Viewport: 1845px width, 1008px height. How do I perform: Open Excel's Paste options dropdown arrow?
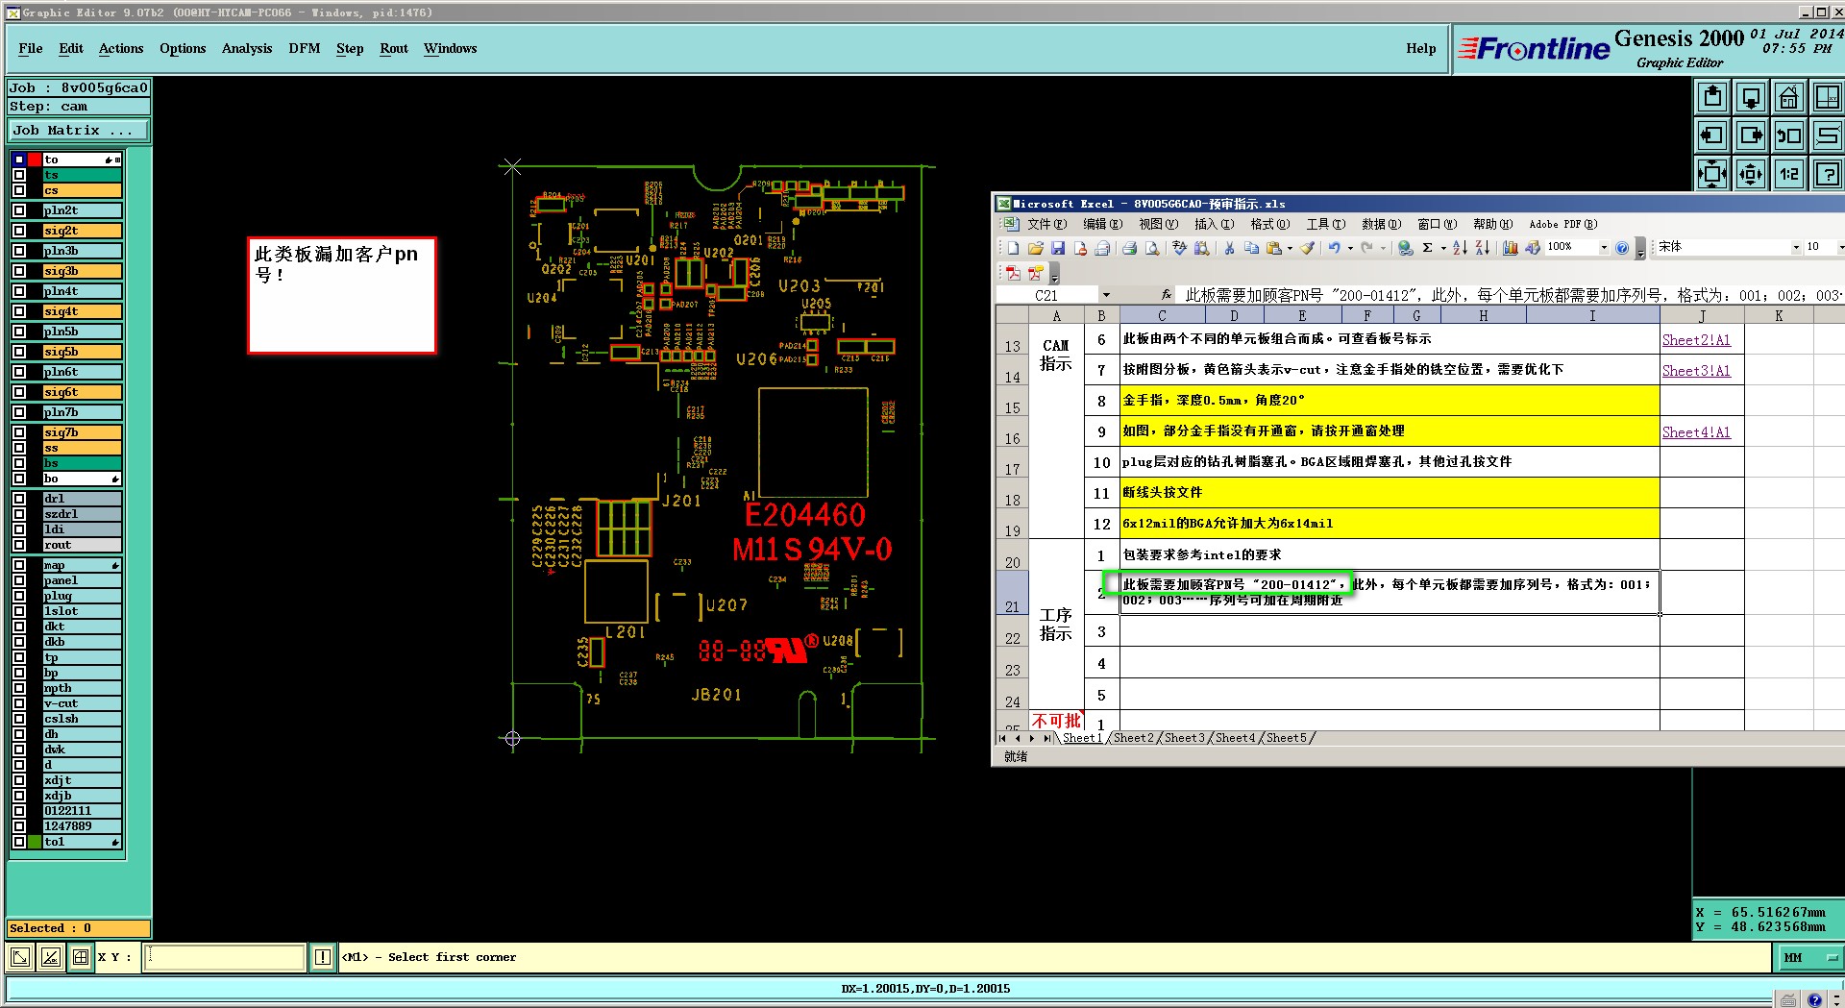[x=1290, y=248]
